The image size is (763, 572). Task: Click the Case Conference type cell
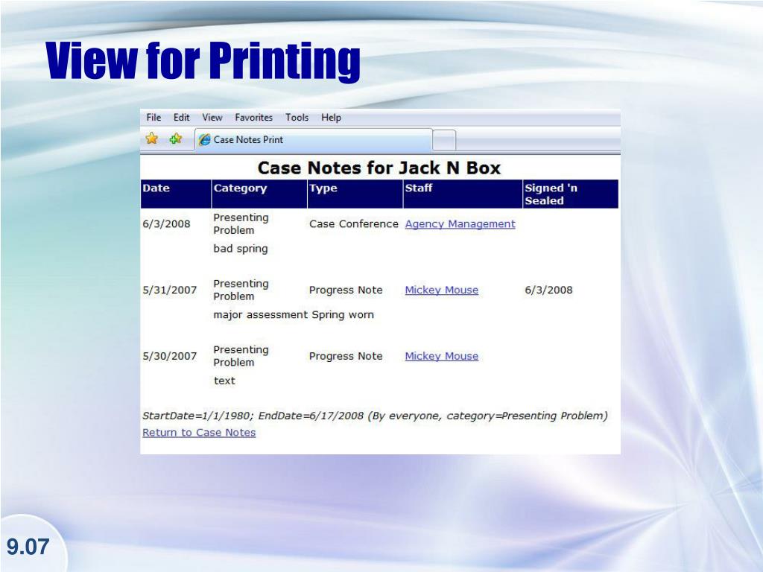[354, 223]
